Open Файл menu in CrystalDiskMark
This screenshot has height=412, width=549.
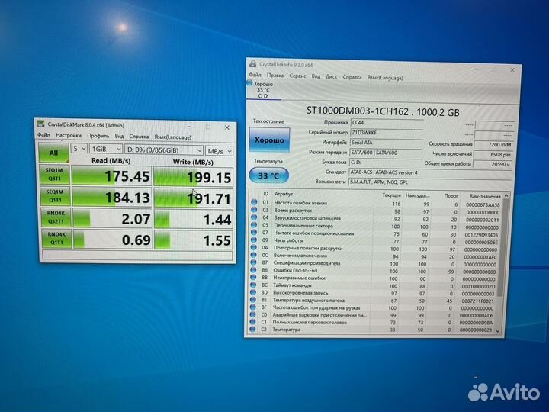43,134
